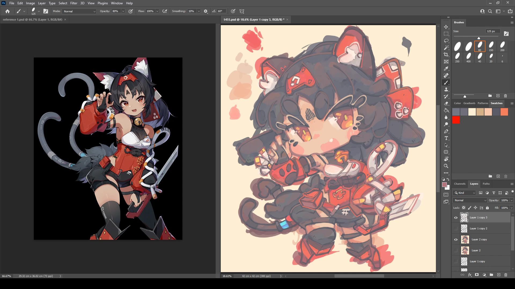
Task: Expand layer Fill dropdown arrow
Action: (512, 208)
